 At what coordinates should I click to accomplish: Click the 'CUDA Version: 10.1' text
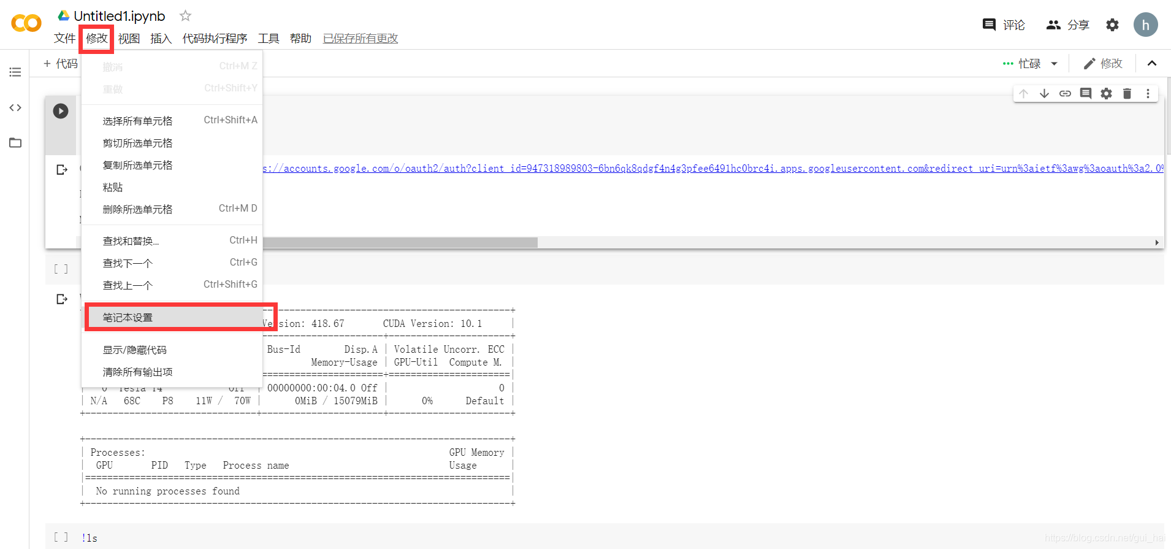(433, 323)
